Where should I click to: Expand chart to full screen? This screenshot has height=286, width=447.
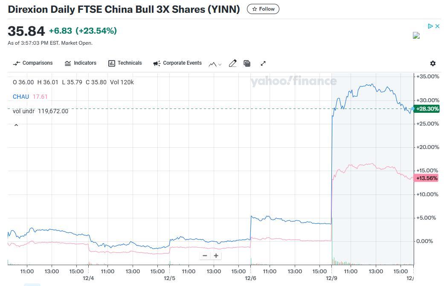pyautogui.click(x=263, y=63)
